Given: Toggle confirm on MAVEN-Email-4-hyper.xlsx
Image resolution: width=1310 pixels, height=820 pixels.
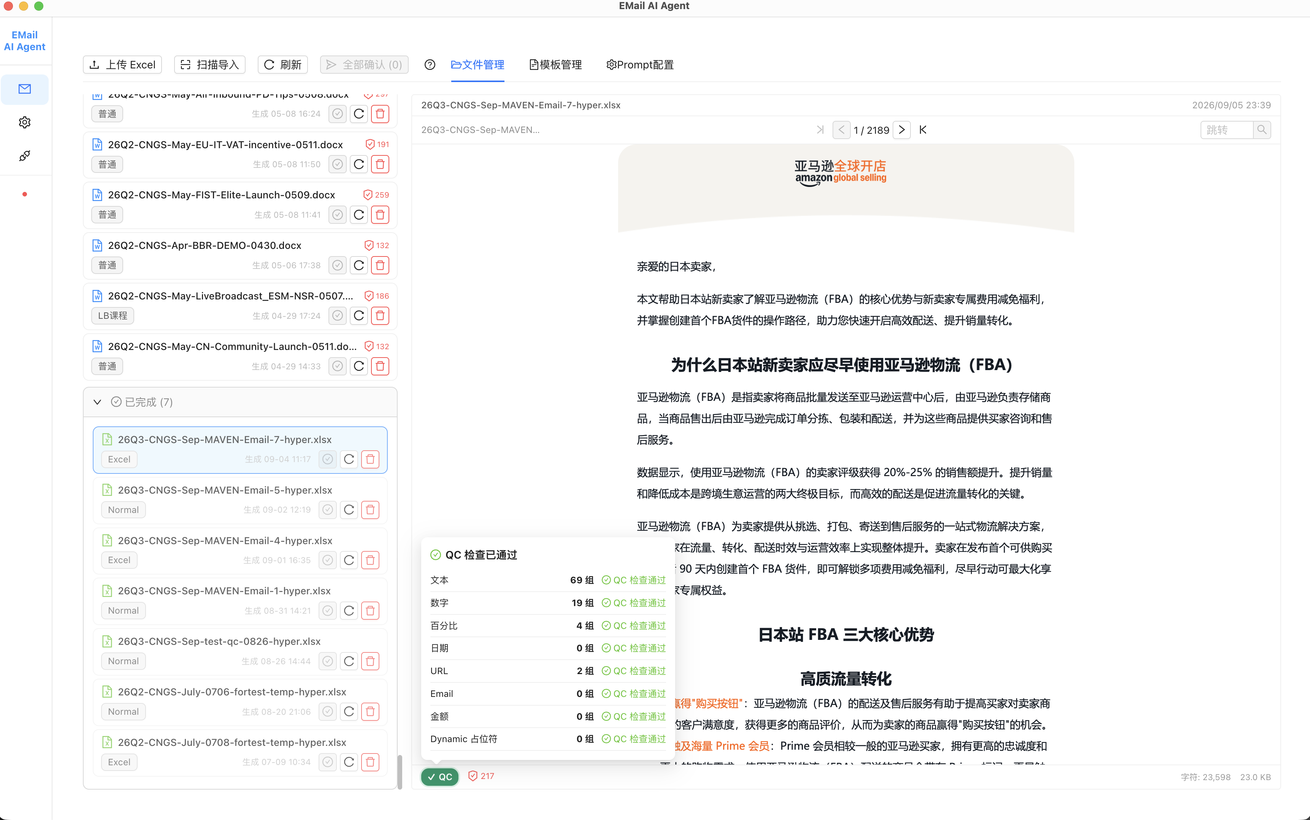Looking at the screenshot, I should (328, 560).
